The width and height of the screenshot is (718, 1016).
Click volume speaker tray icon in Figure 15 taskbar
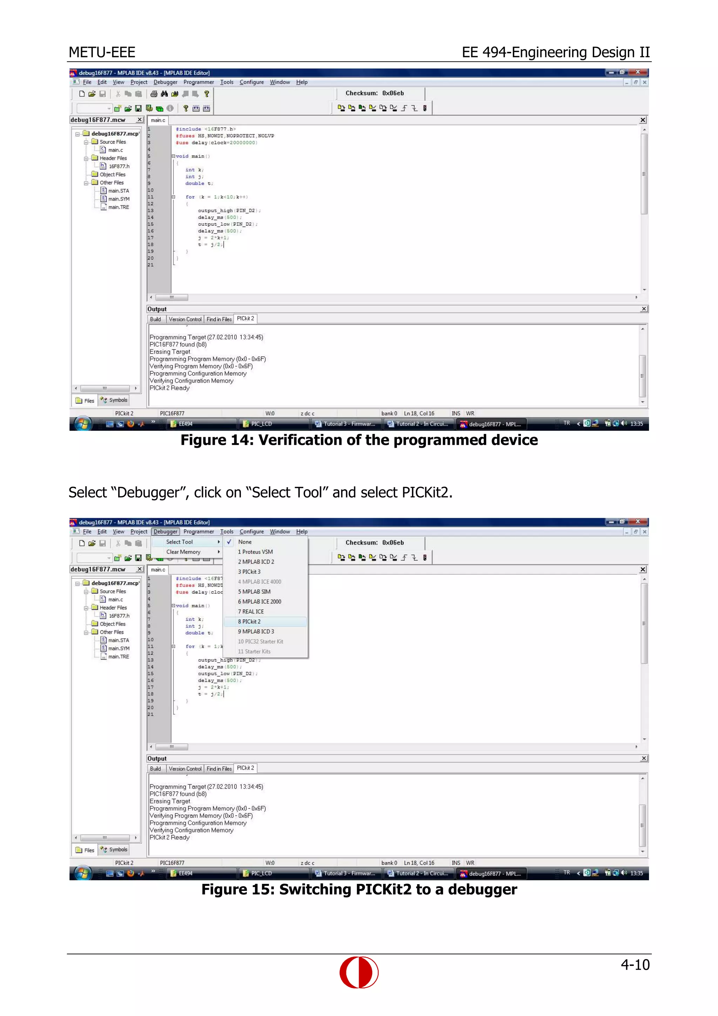[x=624, y=873]
